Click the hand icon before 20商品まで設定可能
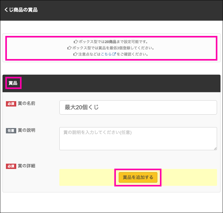223x213 pixels. pyautogui.click(x=76, y=42)
